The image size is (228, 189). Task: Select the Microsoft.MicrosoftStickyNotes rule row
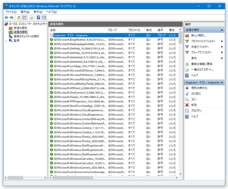[114, 79]
